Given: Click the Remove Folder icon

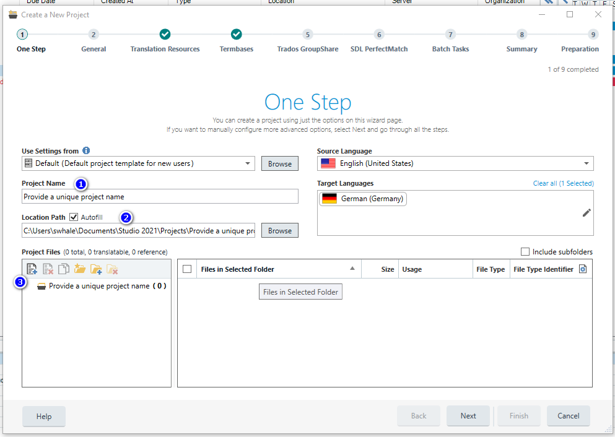Looking at the screenshot, I should (112, 269).
